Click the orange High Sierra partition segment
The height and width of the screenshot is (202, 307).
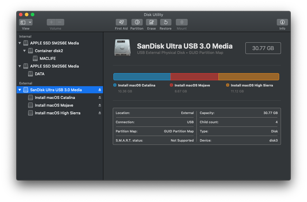[x=249, y=77]
